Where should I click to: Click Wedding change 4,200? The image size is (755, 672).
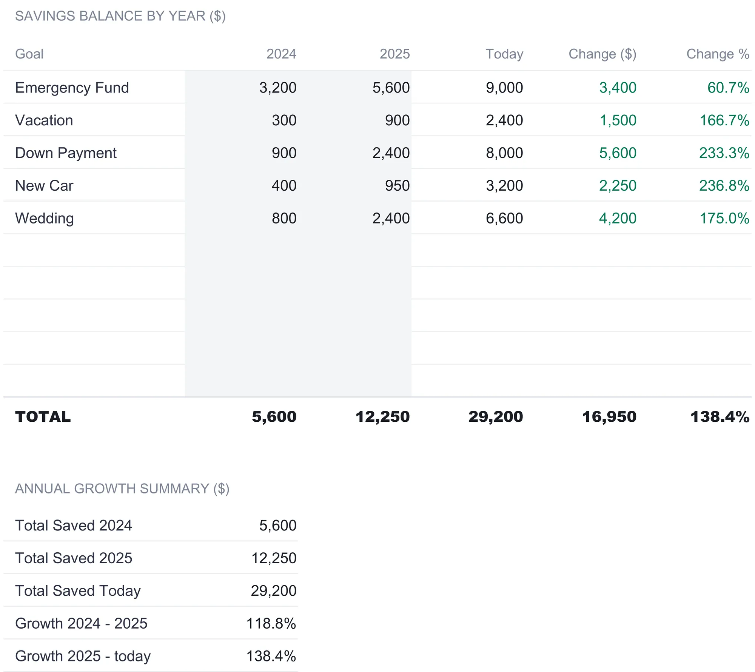point(618,218)
